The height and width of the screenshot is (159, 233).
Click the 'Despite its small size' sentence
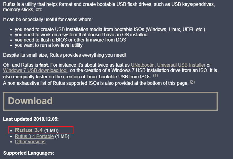[x=64, y=55]
